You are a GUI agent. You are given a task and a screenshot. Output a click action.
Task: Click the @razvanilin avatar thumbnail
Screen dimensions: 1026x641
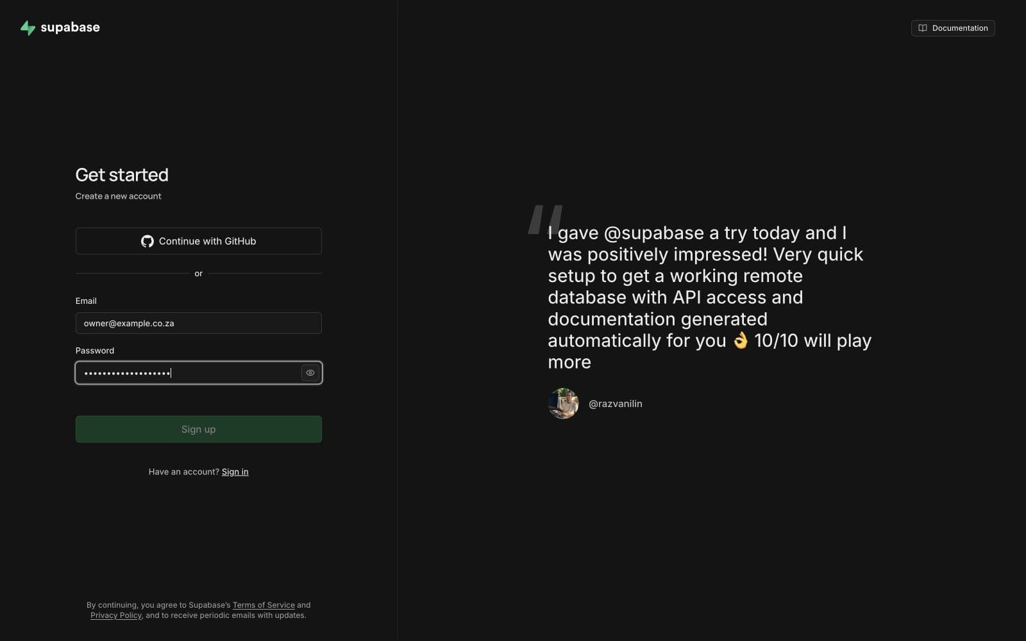click(x=564, y=404)
